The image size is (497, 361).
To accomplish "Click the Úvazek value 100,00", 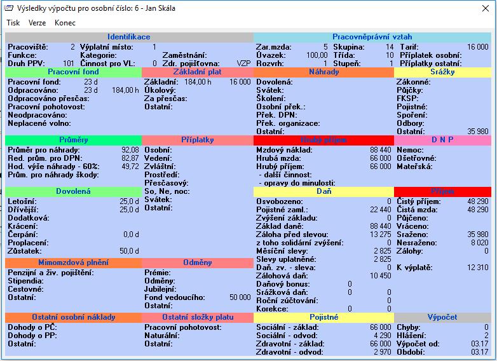I will [317, 55].
